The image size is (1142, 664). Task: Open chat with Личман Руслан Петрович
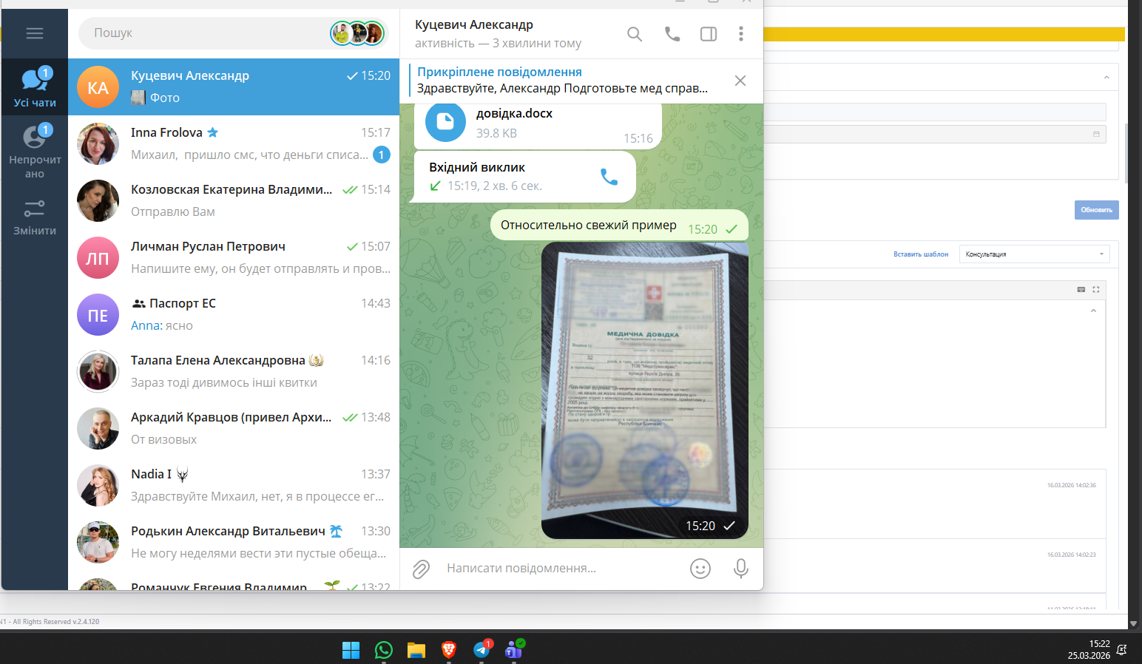pos(234,257)
